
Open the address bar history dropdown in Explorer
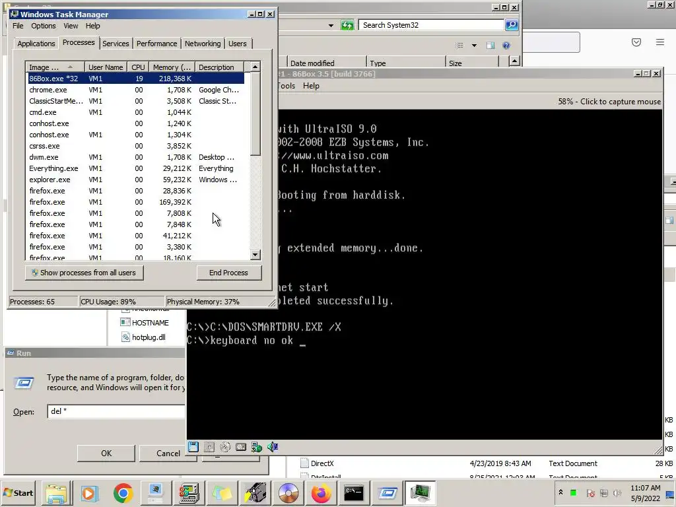coord(331,26)
